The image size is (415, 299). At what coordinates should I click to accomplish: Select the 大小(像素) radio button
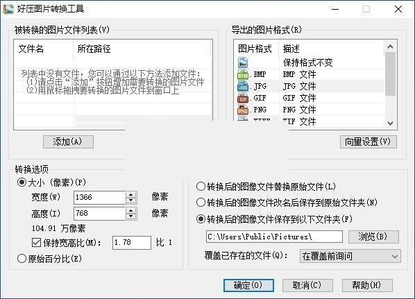coord(22,182)
